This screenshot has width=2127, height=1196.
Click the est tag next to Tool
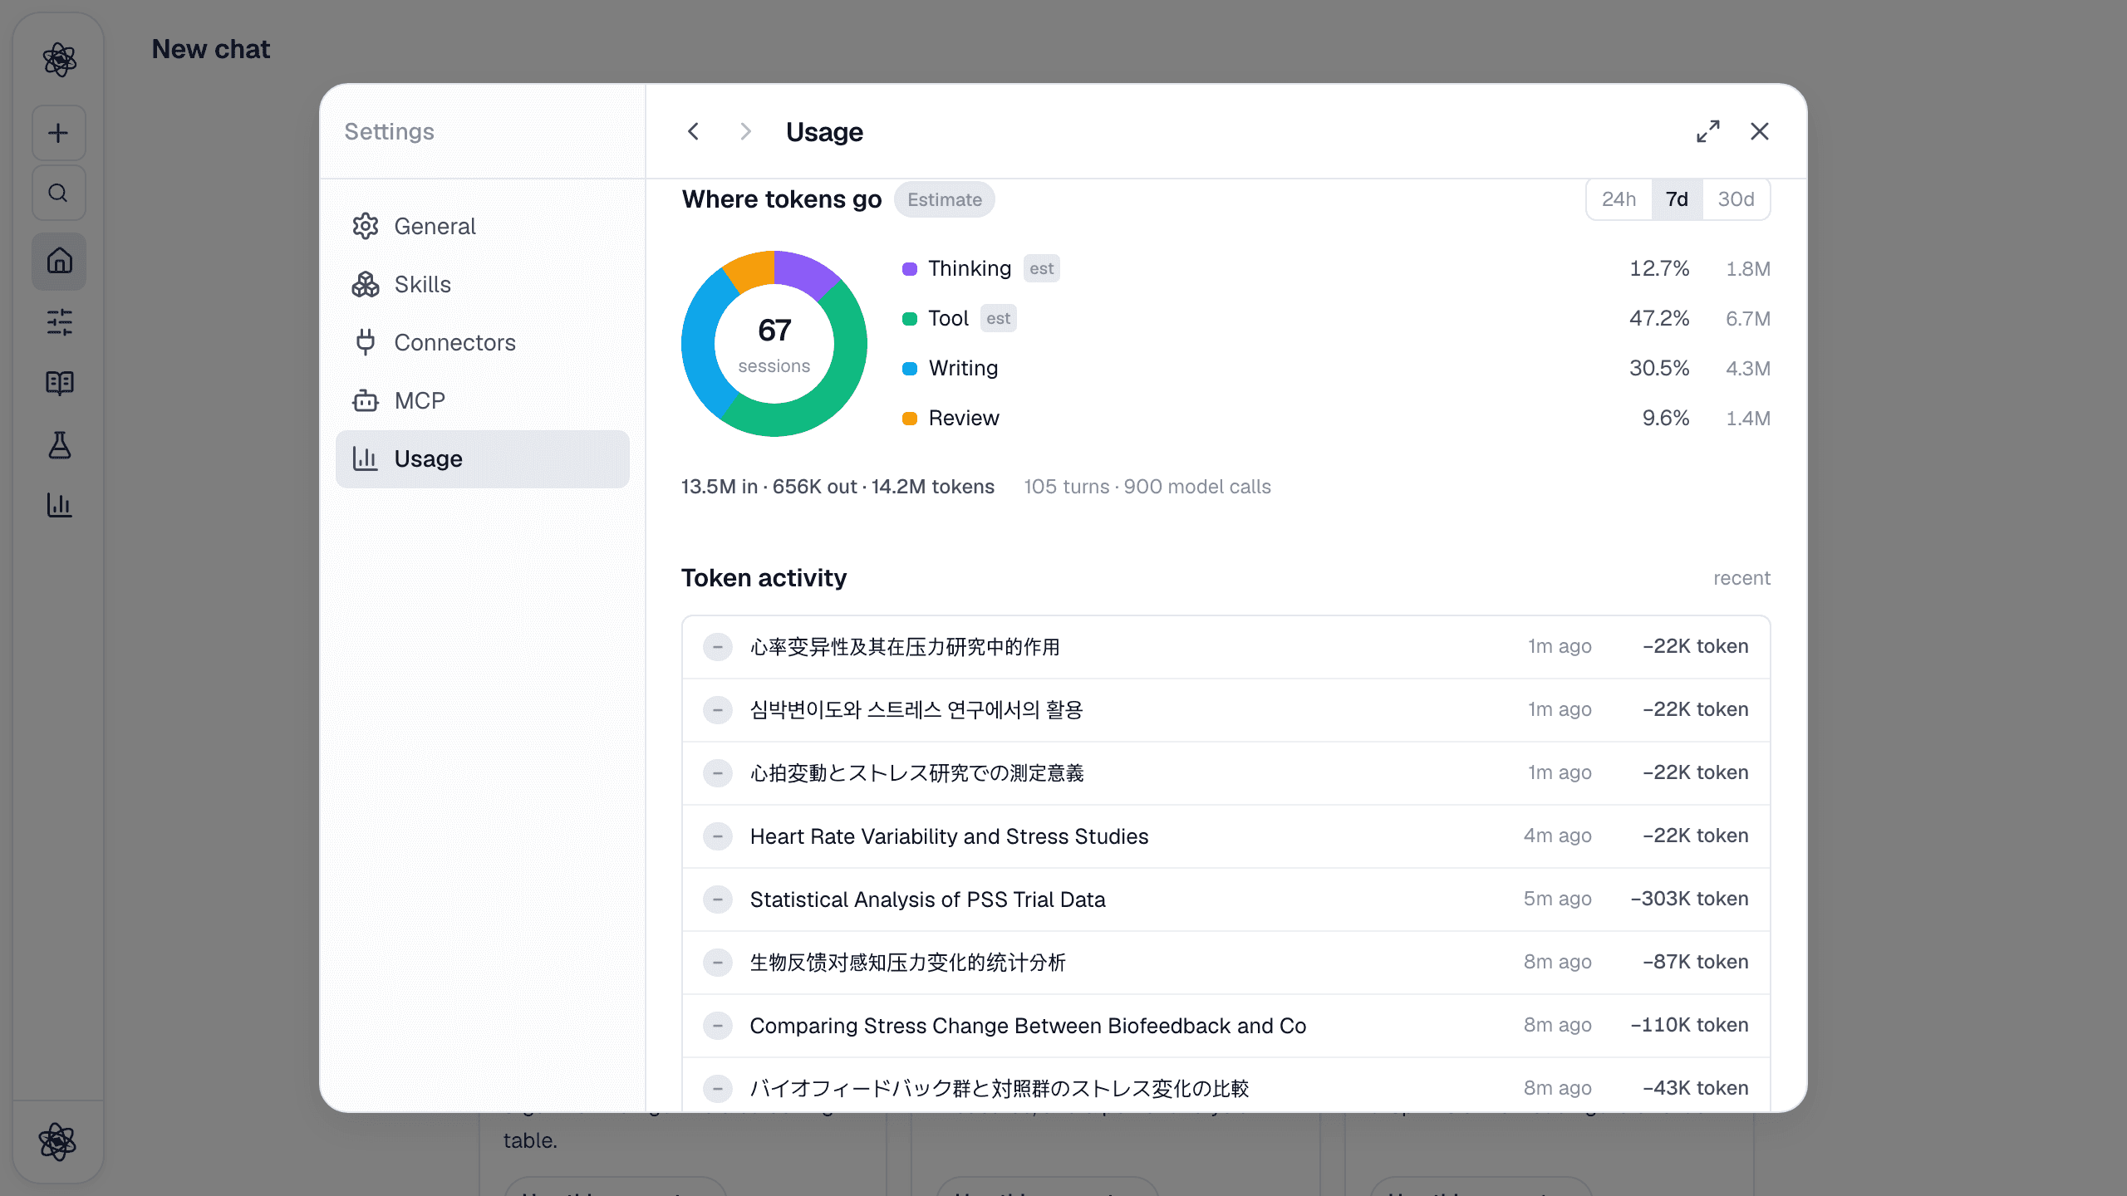(998, 318)
